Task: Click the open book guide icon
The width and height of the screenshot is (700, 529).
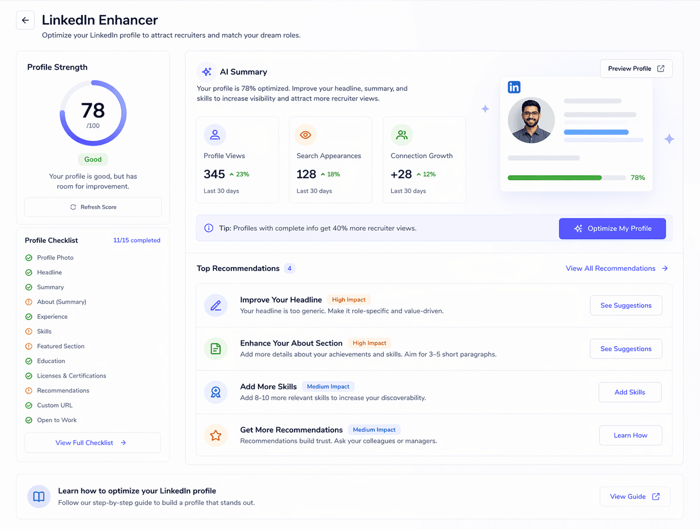Action: point(39,497)
